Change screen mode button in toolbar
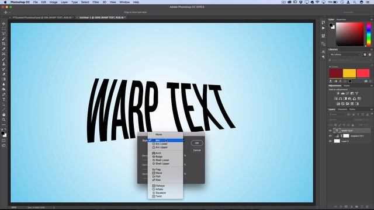 4,145
